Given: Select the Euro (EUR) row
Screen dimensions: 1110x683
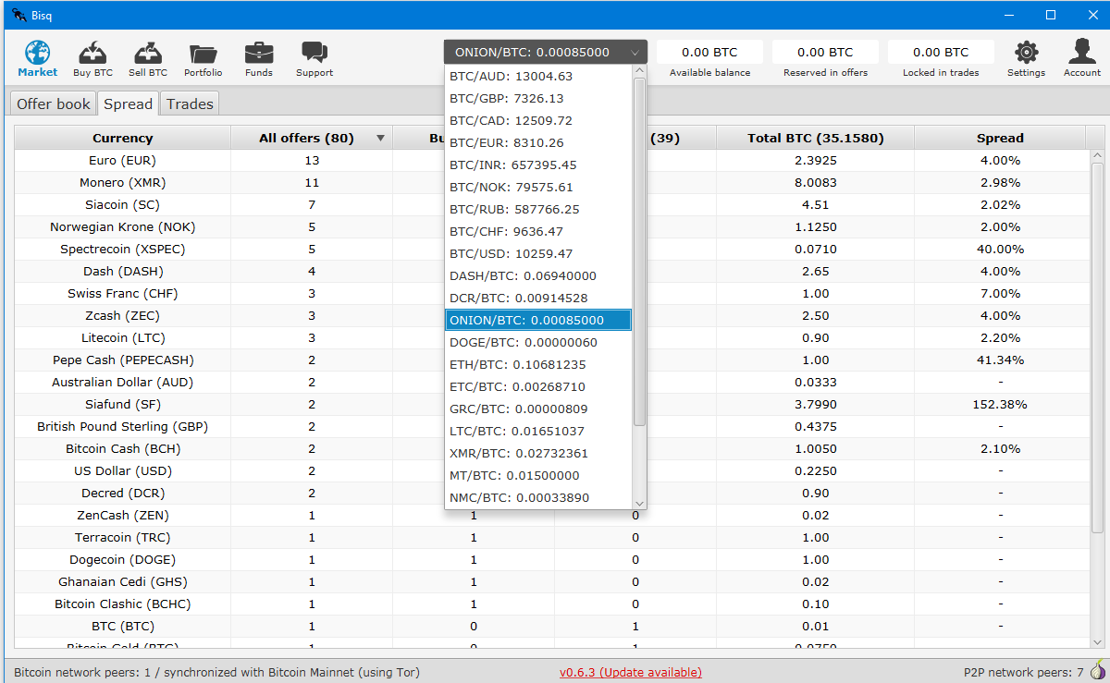Looking at the screenshot, I should [x=552, y=160].
